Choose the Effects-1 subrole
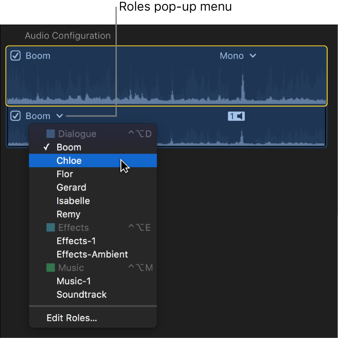338x338 pixels. [76, 241]
